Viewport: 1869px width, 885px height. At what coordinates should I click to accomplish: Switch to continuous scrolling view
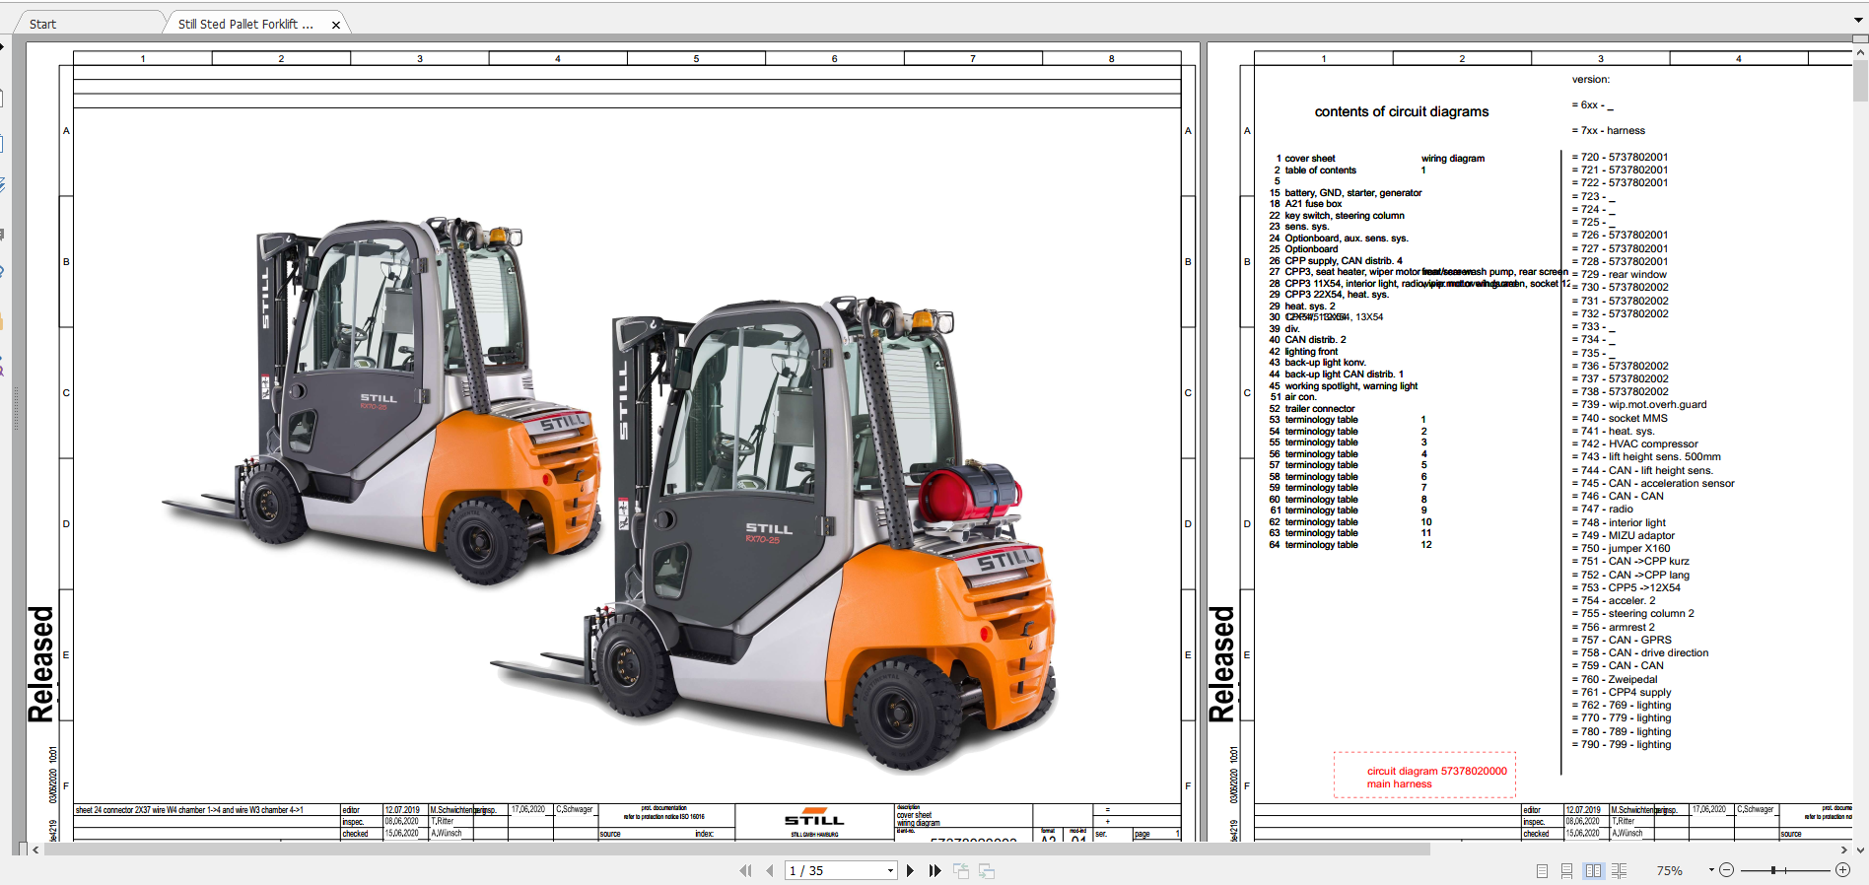[1566, 870]
